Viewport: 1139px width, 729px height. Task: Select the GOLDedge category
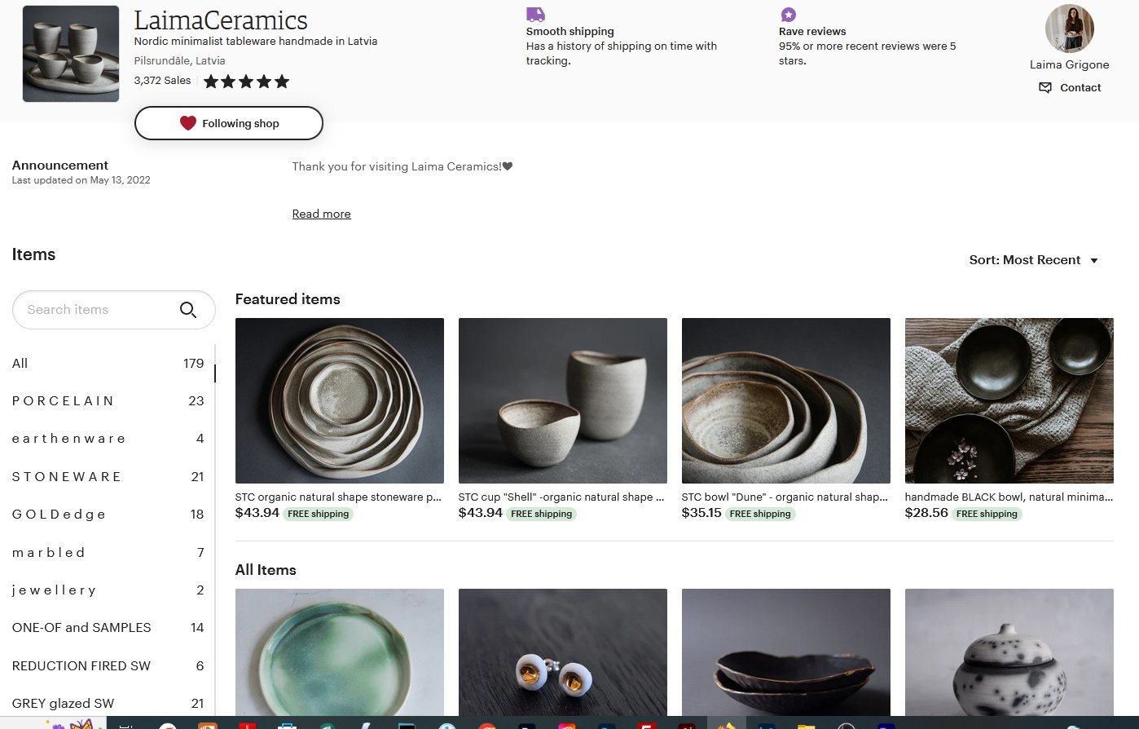point(108,515)
